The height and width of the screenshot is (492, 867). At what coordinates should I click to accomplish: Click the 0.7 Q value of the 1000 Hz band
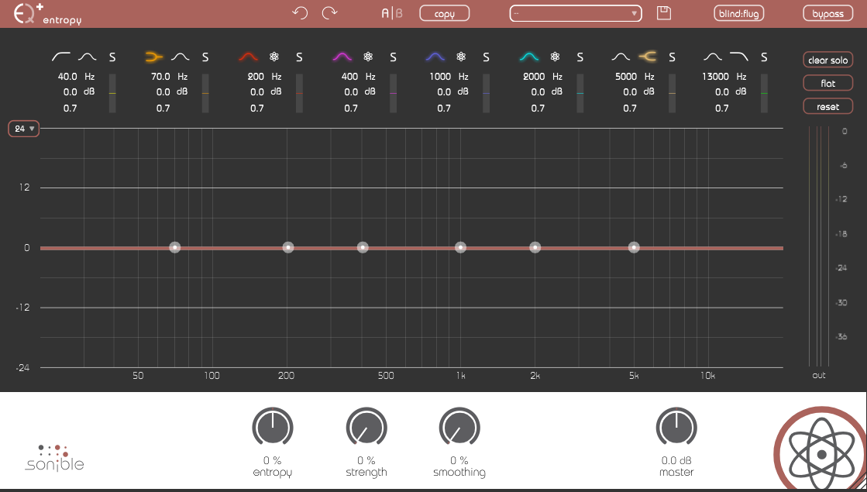coord(444,108)
